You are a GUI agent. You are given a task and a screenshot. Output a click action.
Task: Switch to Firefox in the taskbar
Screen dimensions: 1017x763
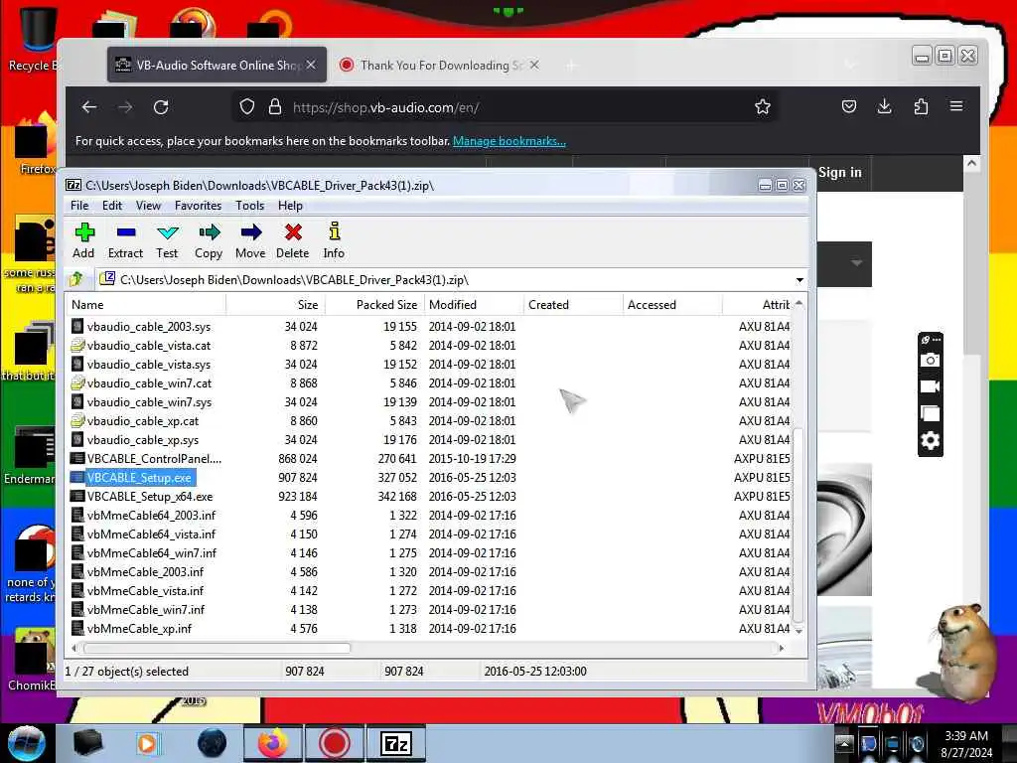[x=273, y=743]
